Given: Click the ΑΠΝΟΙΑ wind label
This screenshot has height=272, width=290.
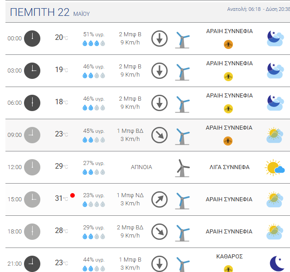Looking at the screenshot, I should click(141, 167).
